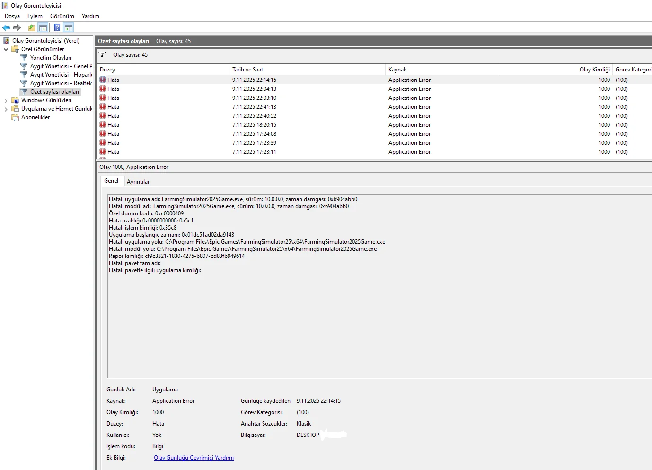This screenshot has width=652, height=470.
Task: Open Help via the question mark toolbar icon
Action: (x=57, y=27)
